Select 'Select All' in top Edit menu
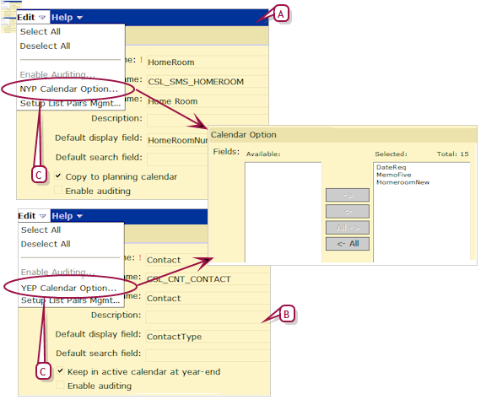The height and width of the screenshot is (405, 486). coord(40,31)
